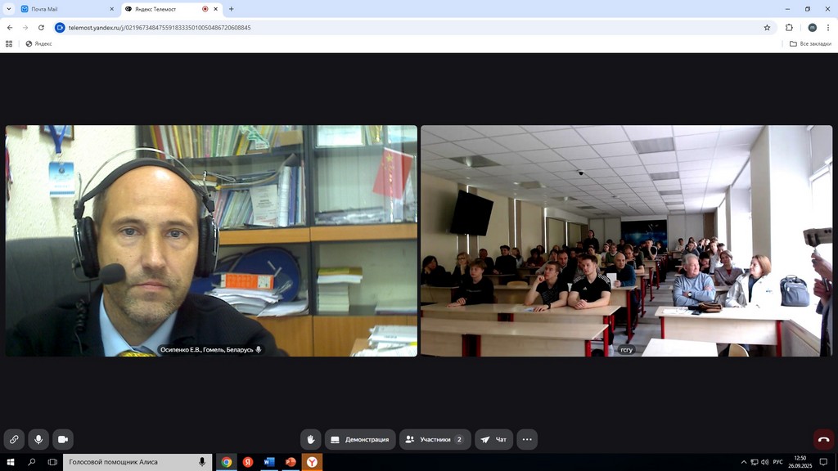Bookmark this page with the star icon

tap(767, 27)
